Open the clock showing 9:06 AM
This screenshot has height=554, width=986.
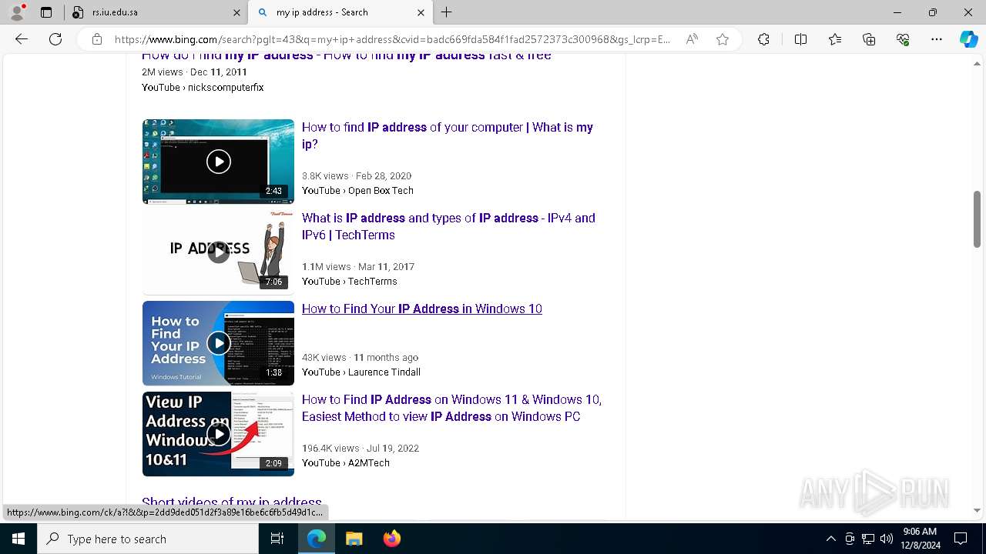click(920, 539)
